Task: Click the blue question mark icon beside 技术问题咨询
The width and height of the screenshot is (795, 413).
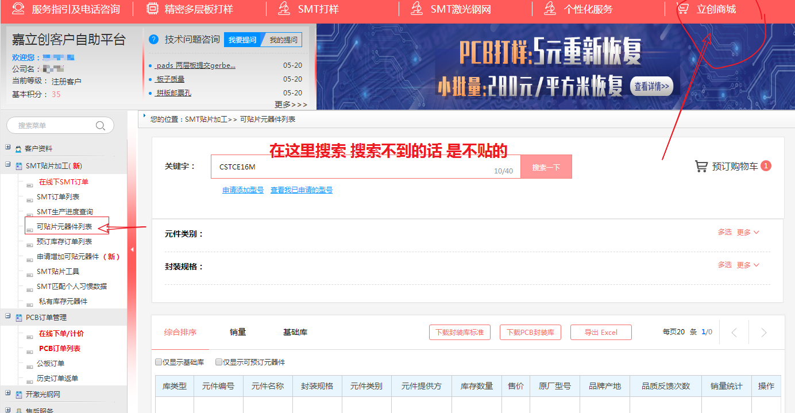Action: (x=153, y=40)
